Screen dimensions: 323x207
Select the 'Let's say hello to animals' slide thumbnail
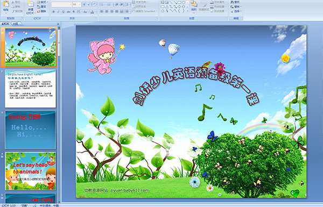coord(31,171)
